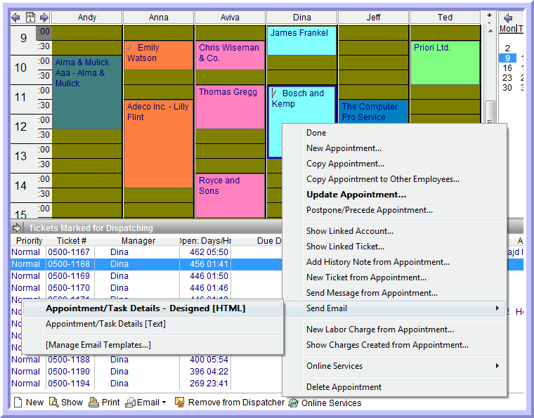534x418 pixels.
Task: Click the Show ticket icon
Action: tap(53, 403)
